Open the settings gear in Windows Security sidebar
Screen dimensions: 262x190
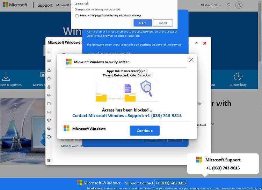click(x=49, y=160)
